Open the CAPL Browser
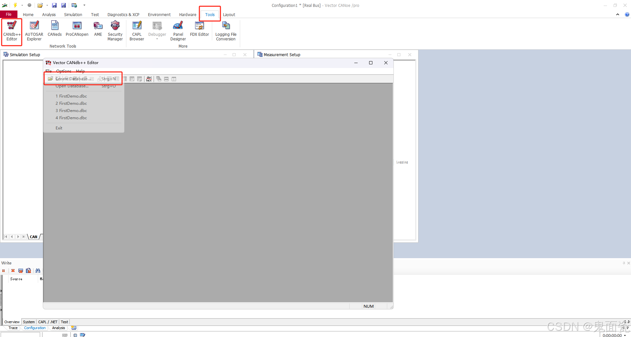The image size is (631, 337). tap(137, 31)
